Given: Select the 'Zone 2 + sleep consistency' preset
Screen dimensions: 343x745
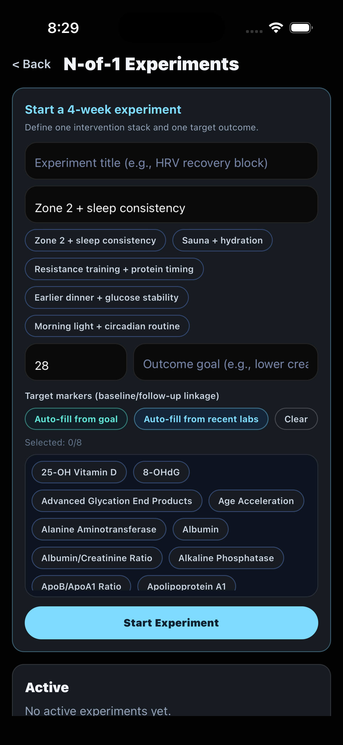Looking at the screenshot, I should pyautogui.click(x=95, y=240).
